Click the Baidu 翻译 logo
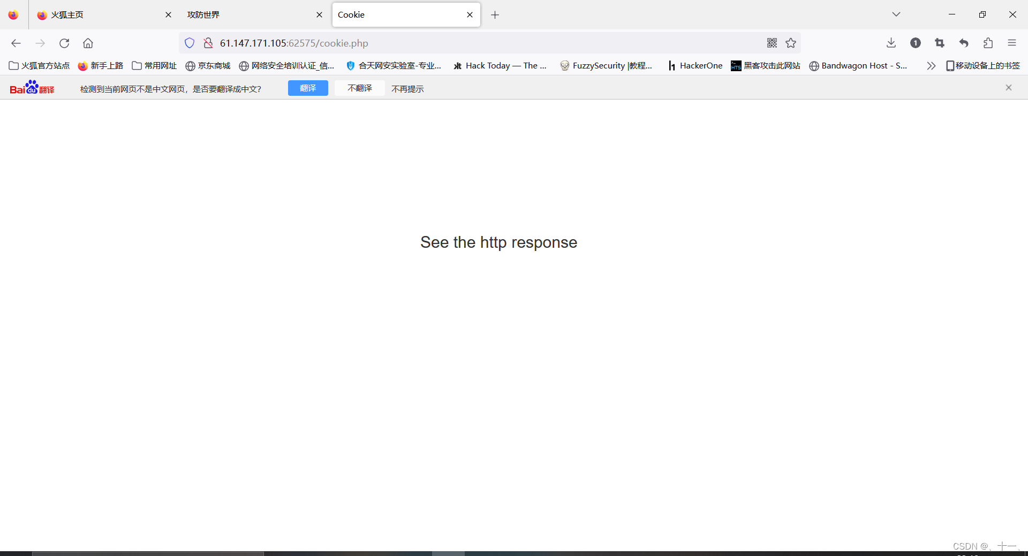Screen dimensions: 1028x556 [32, 88]
